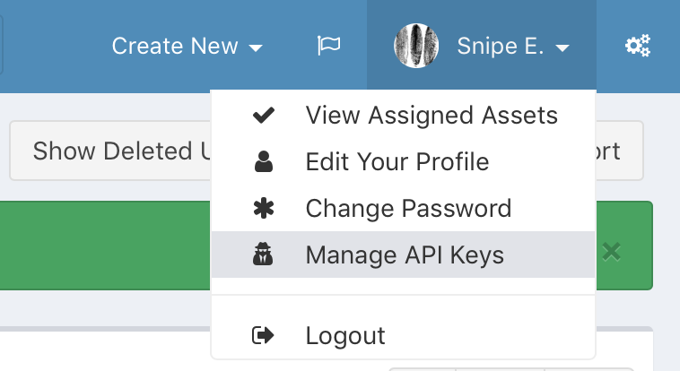
Task: Select View Assigned Assets
Action: click(404, 116)
